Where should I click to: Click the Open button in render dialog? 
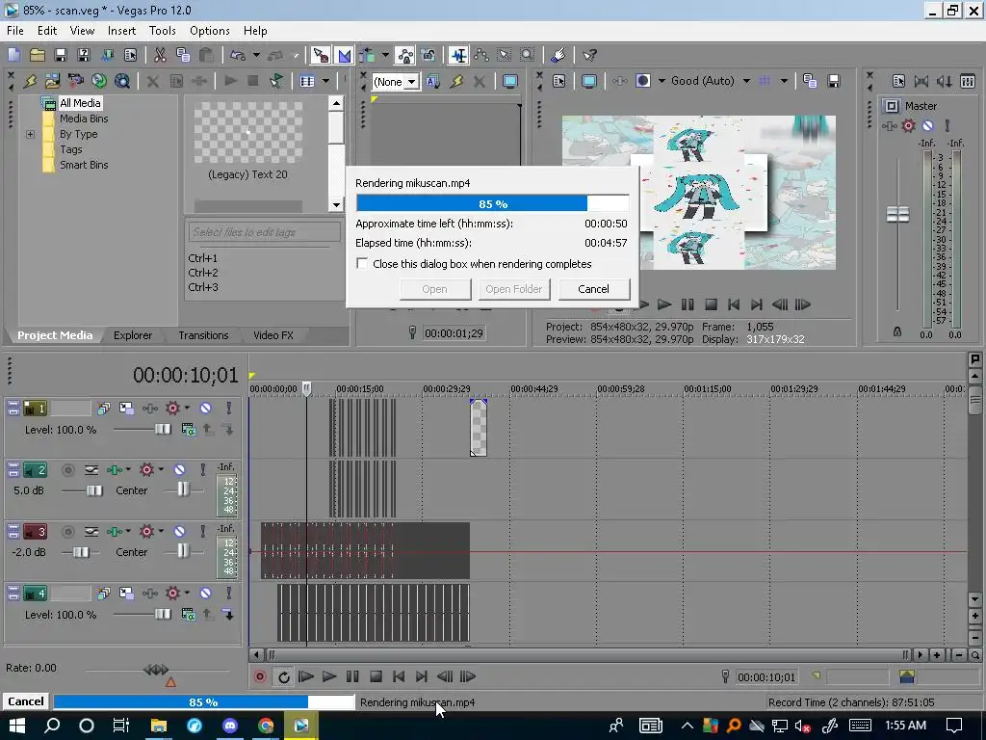(434, 289)
